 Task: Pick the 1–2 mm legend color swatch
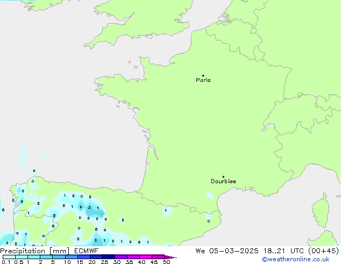coord(34,257)
